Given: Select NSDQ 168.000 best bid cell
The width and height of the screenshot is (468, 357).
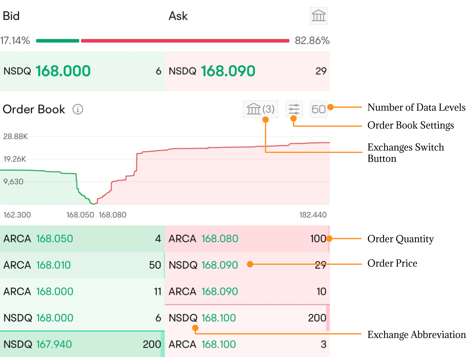Looking at the screenshot, I should [82, 71].
